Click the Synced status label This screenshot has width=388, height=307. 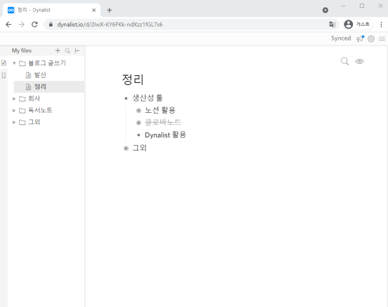[341, 38]
